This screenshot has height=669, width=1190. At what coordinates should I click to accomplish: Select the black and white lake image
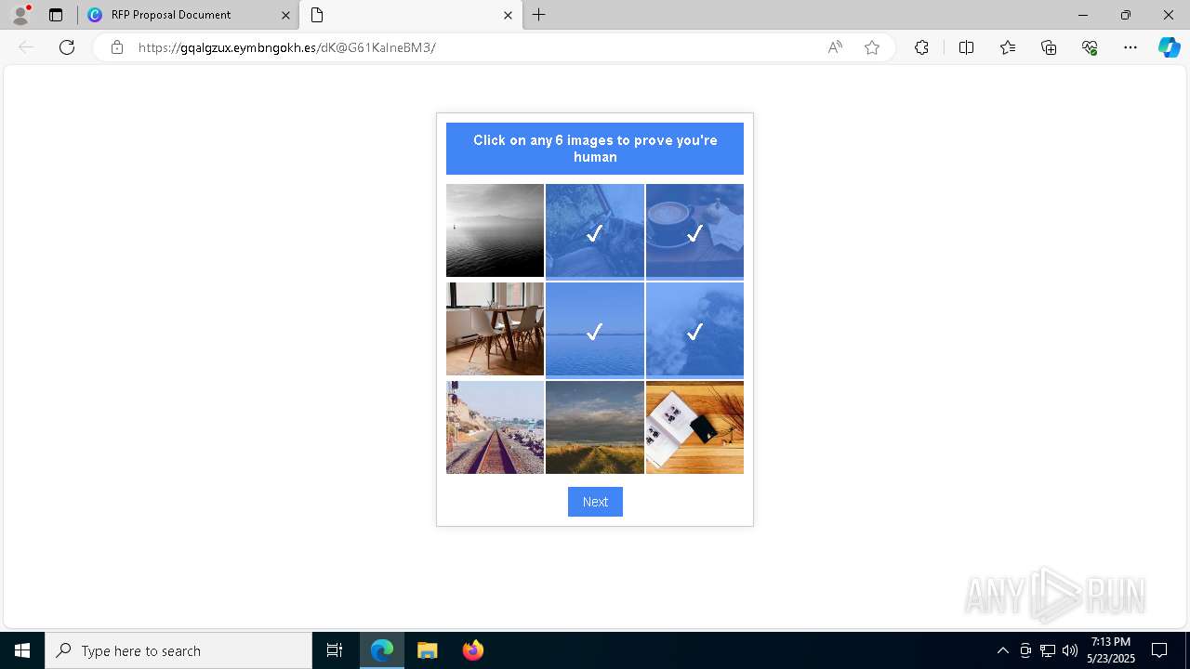pyautogui.click(x=495, y=230)
